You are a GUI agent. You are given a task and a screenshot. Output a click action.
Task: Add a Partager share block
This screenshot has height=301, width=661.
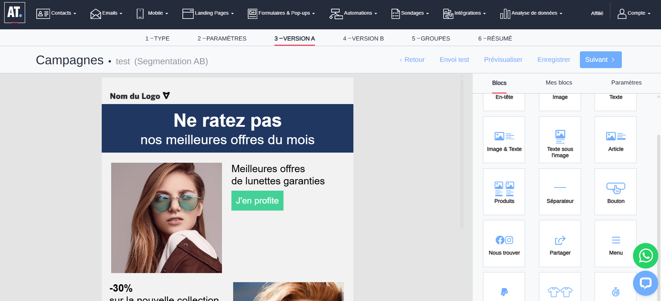coord(560,243)
